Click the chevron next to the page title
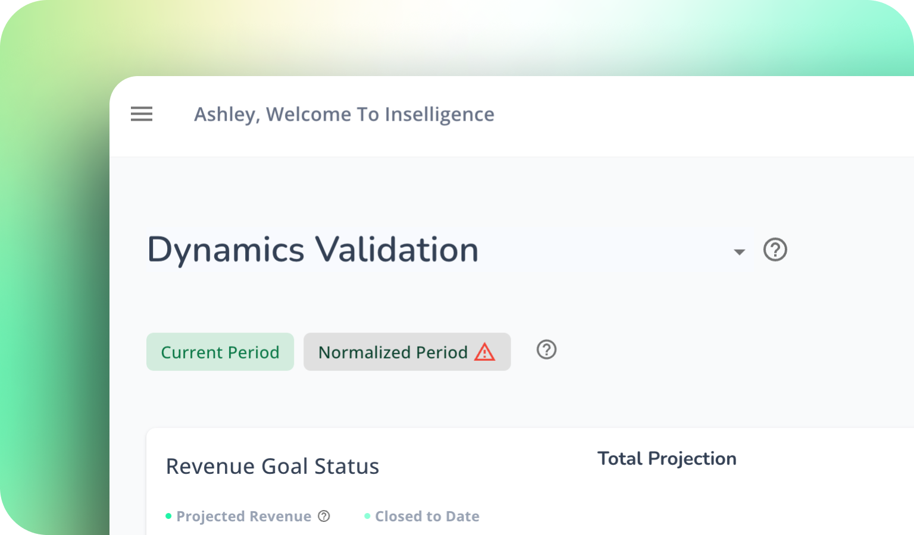The width and height of the screenshot is (914, 535). pyautogui.click(x=738, y=252)
